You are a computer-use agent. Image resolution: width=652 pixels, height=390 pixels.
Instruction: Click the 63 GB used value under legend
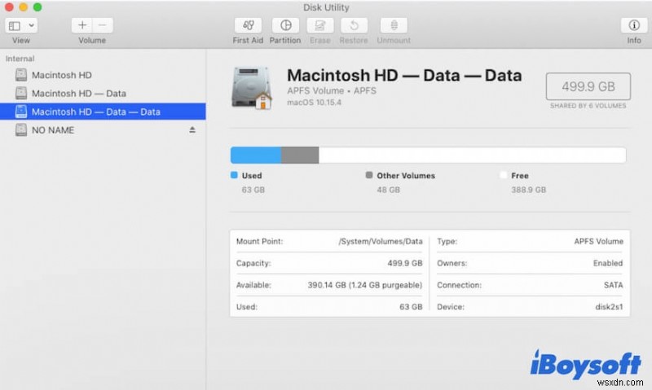pos(253,190)
